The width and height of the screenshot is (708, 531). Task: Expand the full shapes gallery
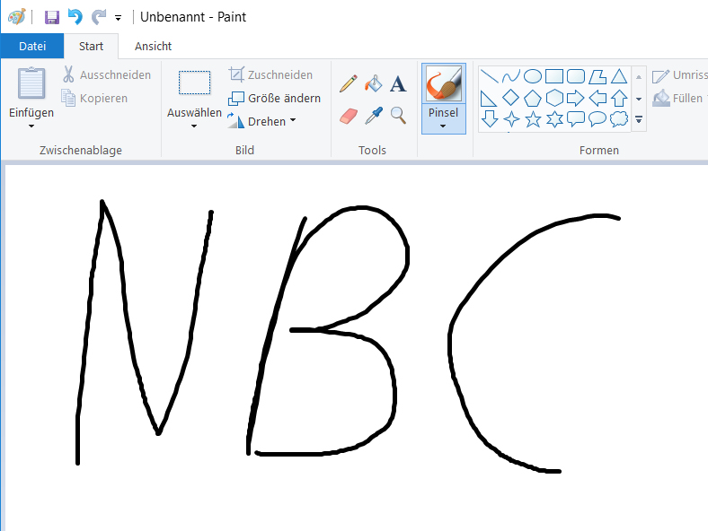coord(639,119)
